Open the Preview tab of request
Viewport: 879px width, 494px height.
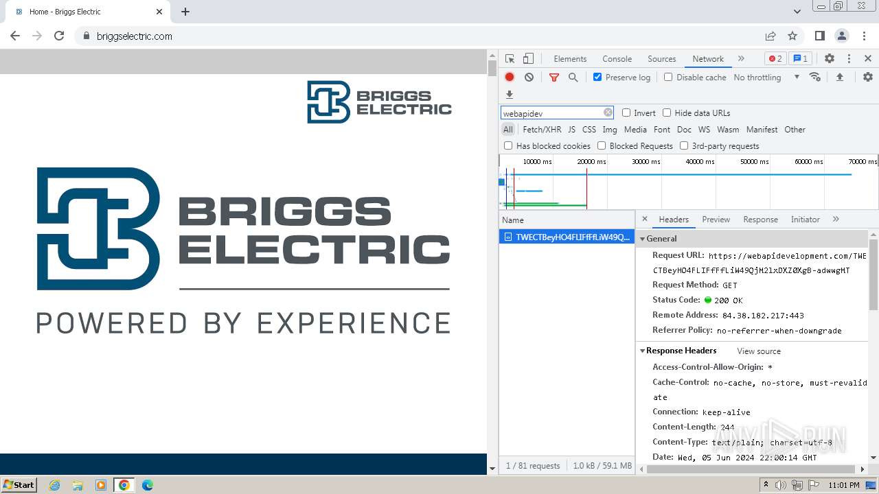pos(716,220)
